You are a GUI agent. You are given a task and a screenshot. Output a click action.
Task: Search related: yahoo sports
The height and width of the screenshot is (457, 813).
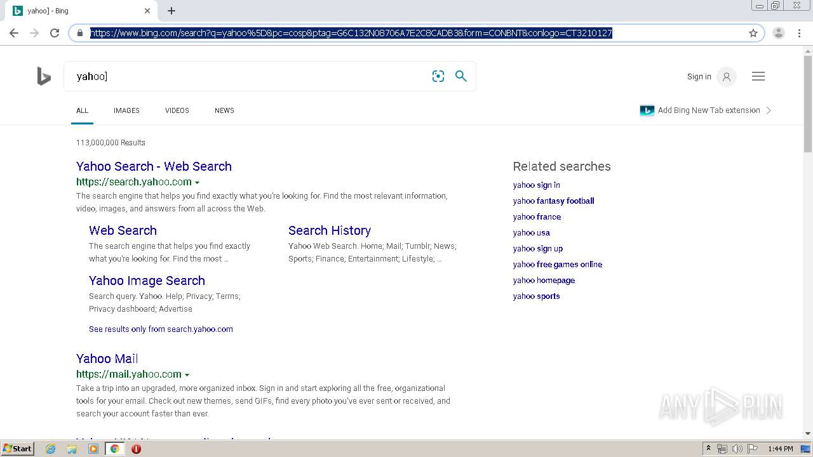pos(536,296)
